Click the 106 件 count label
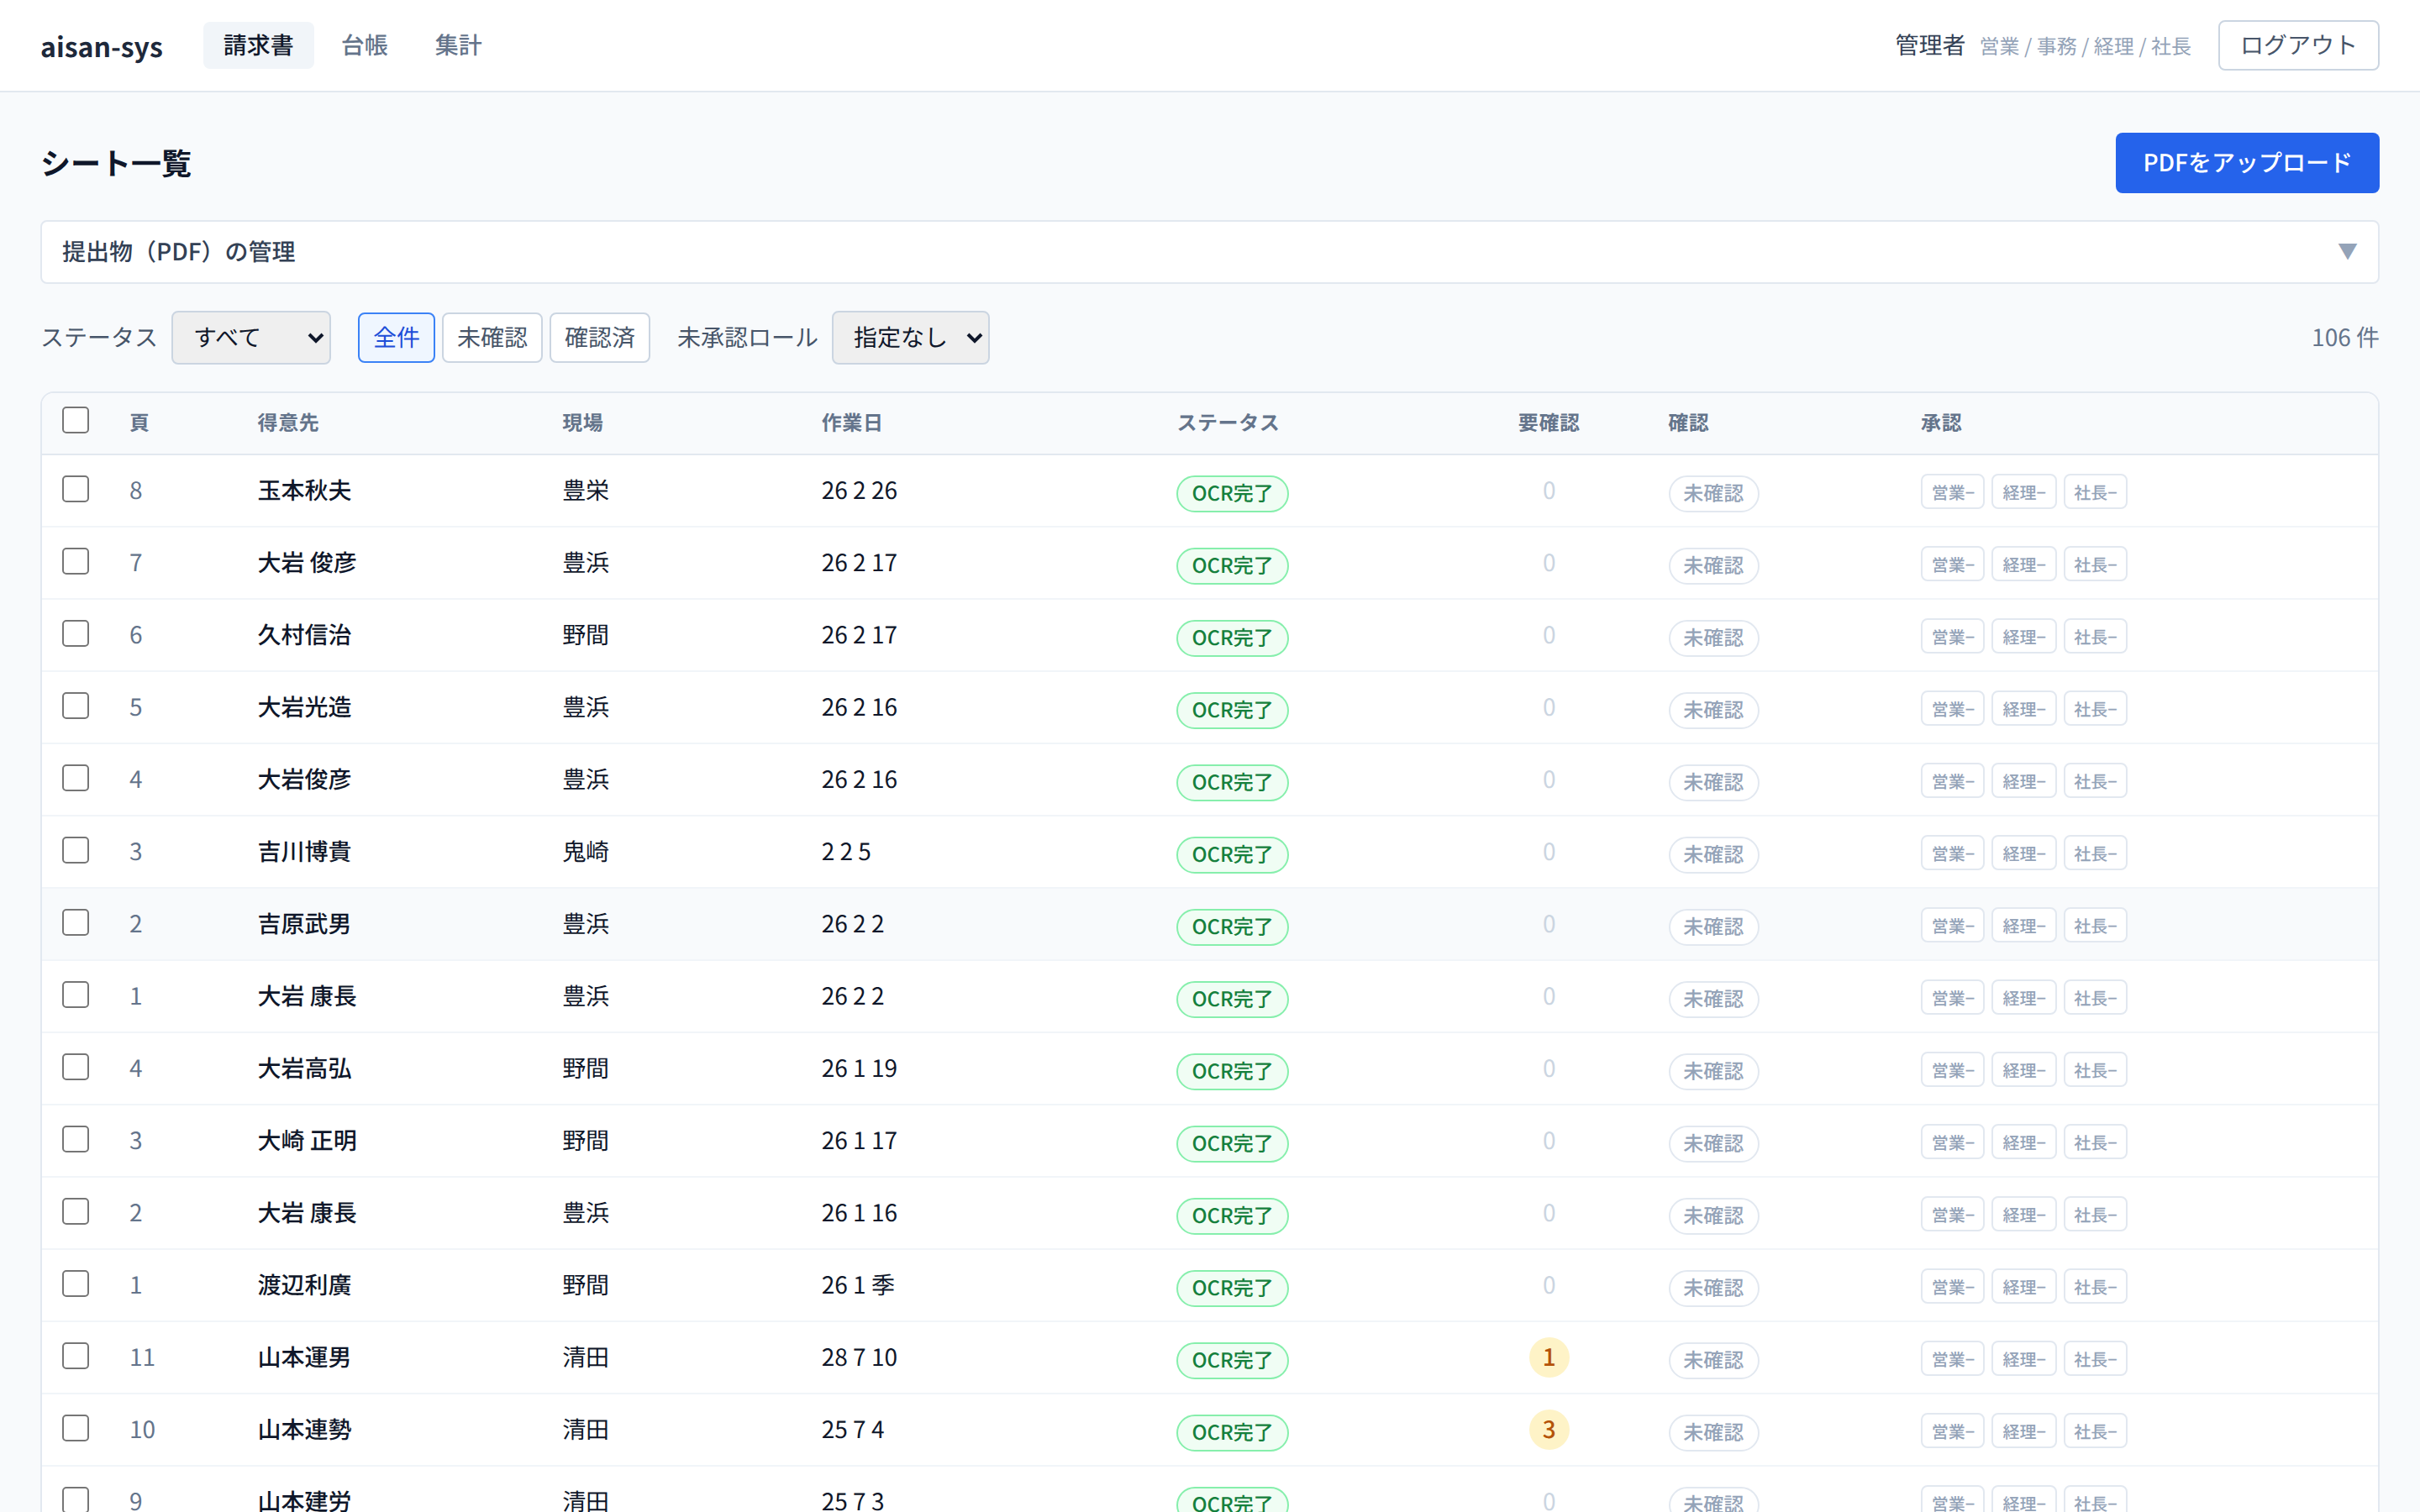The height and width of the screenshot is (1512, 2420). click(x=2345, y=337)
